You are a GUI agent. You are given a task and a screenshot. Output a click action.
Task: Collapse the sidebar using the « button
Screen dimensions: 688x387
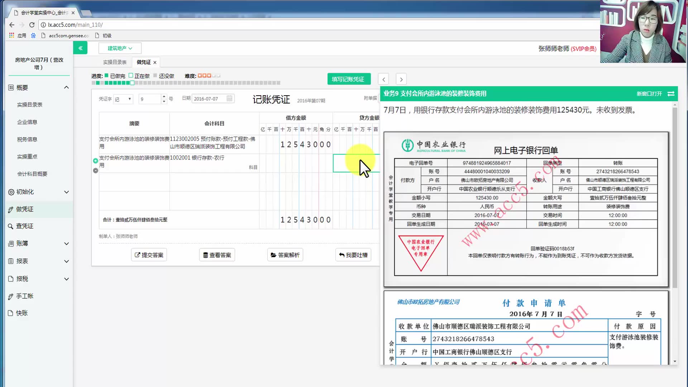pos(80,48)
